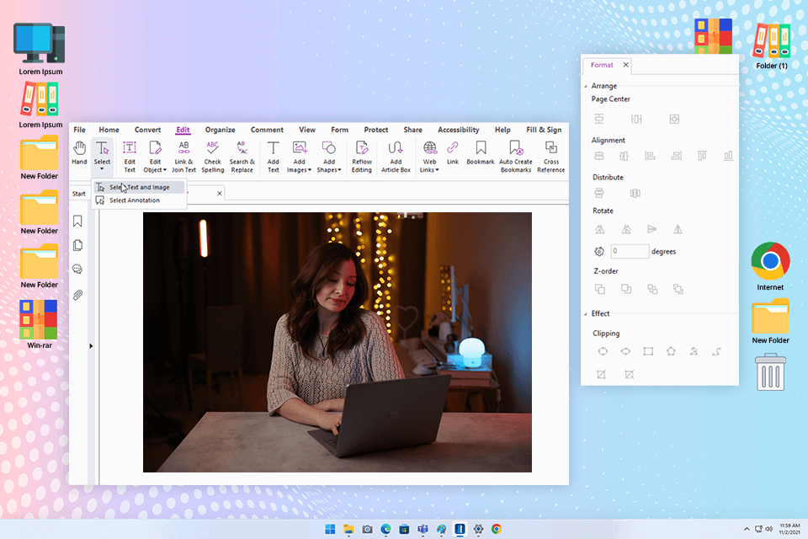Collapse the Arrange section
The width and height of the screenshot is (808, 539).
point(586,86)
